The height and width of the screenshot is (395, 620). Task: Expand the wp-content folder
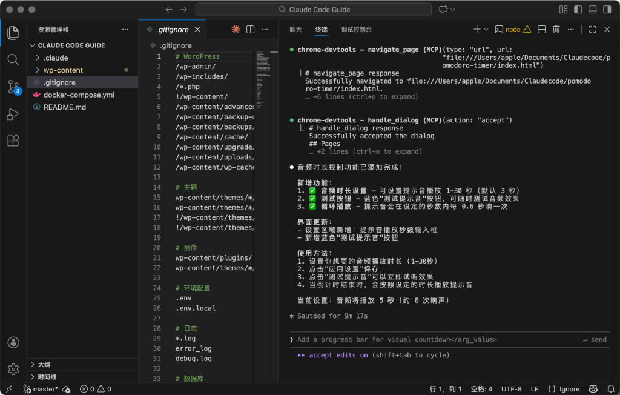[63, 70]
